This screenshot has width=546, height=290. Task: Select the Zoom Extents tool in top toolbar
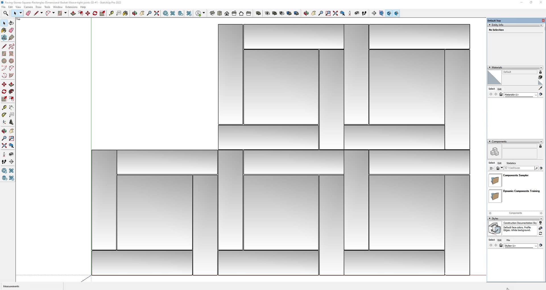[156, 13]
